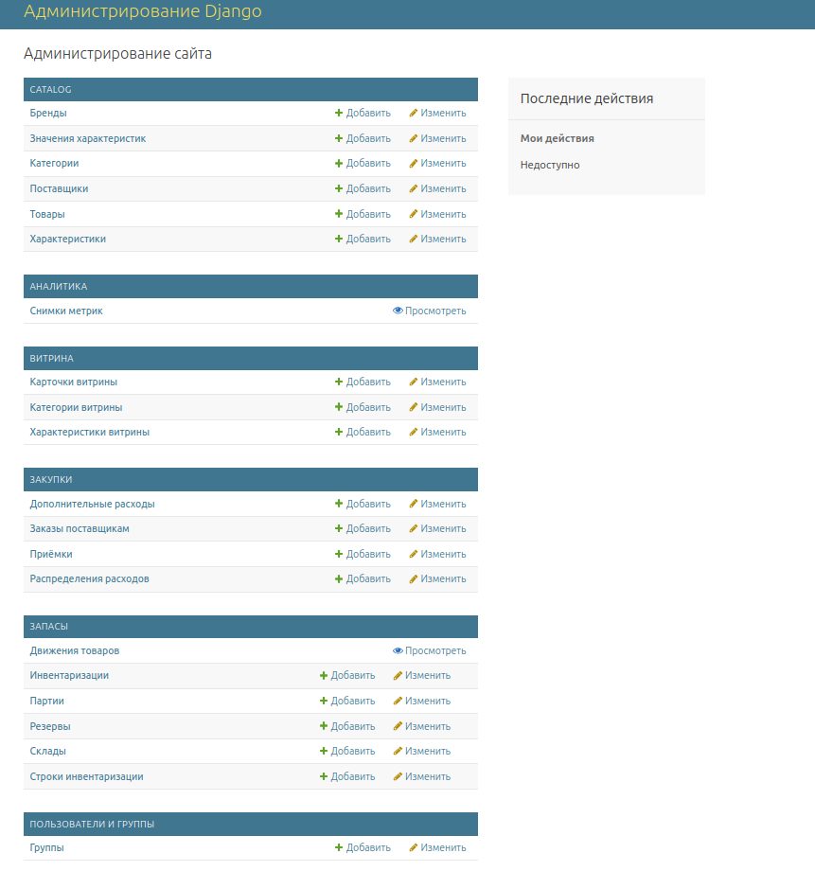
Task: Open the Резервы model list
Action: point(50,726)
